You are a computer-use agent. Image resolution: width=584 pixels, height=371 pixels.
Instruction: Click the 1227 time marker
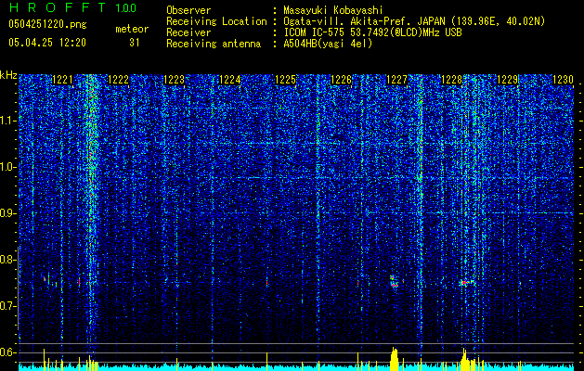tap(396, 80)
